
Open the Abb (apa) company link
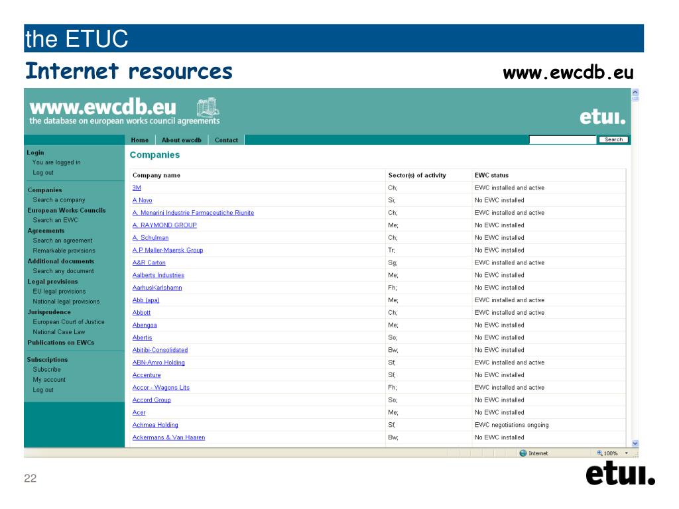point(146,300)
